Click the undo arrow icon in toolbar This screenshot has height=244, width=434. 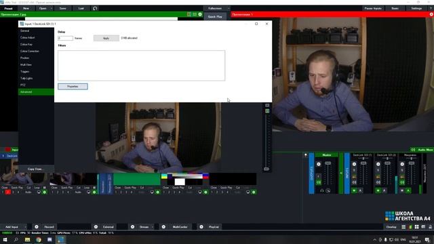(95, 8)
